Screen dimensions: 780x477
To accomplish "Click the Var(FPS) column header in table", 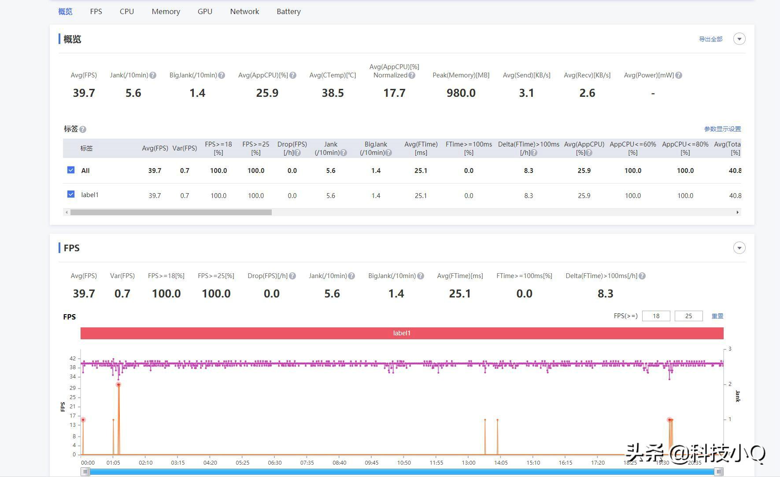I will click(185, 148).
